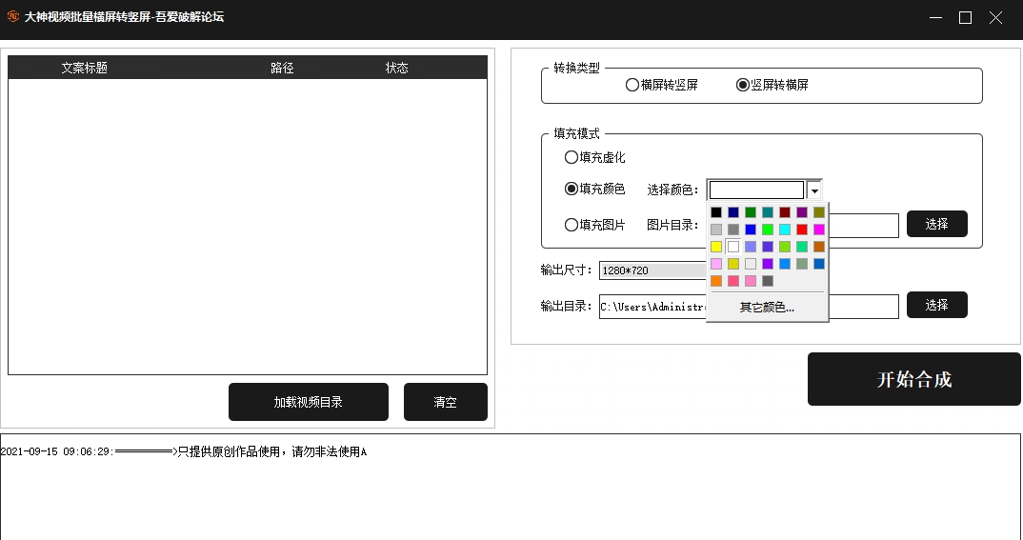Pick the black color swatch
1023x540 pixels.
coord(716,212)
